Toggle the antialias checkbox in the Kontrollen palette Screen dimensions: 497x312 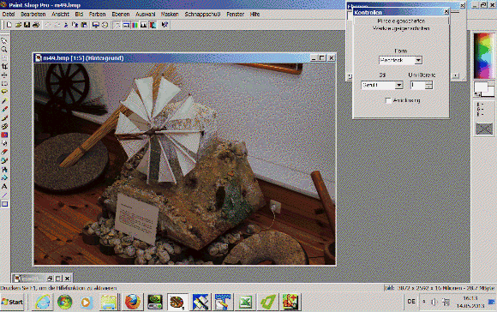point(388,100)
